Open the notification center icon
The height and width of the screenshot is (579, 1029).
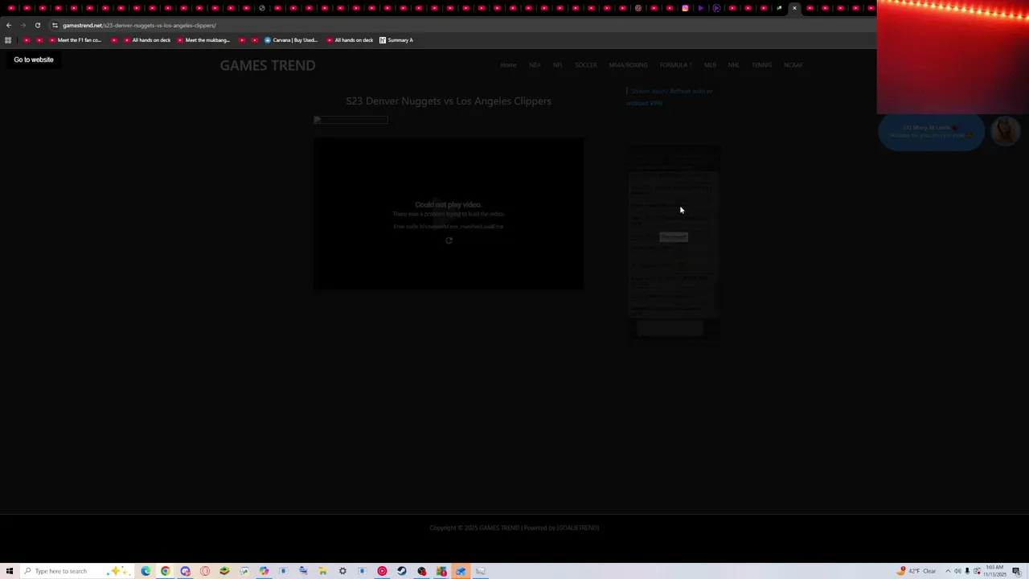[x=1016, y=571]
